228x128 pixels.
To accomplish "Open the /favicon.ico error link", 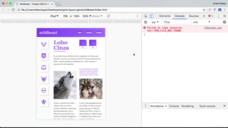I will pyautogui.click(x=213, y=28).
